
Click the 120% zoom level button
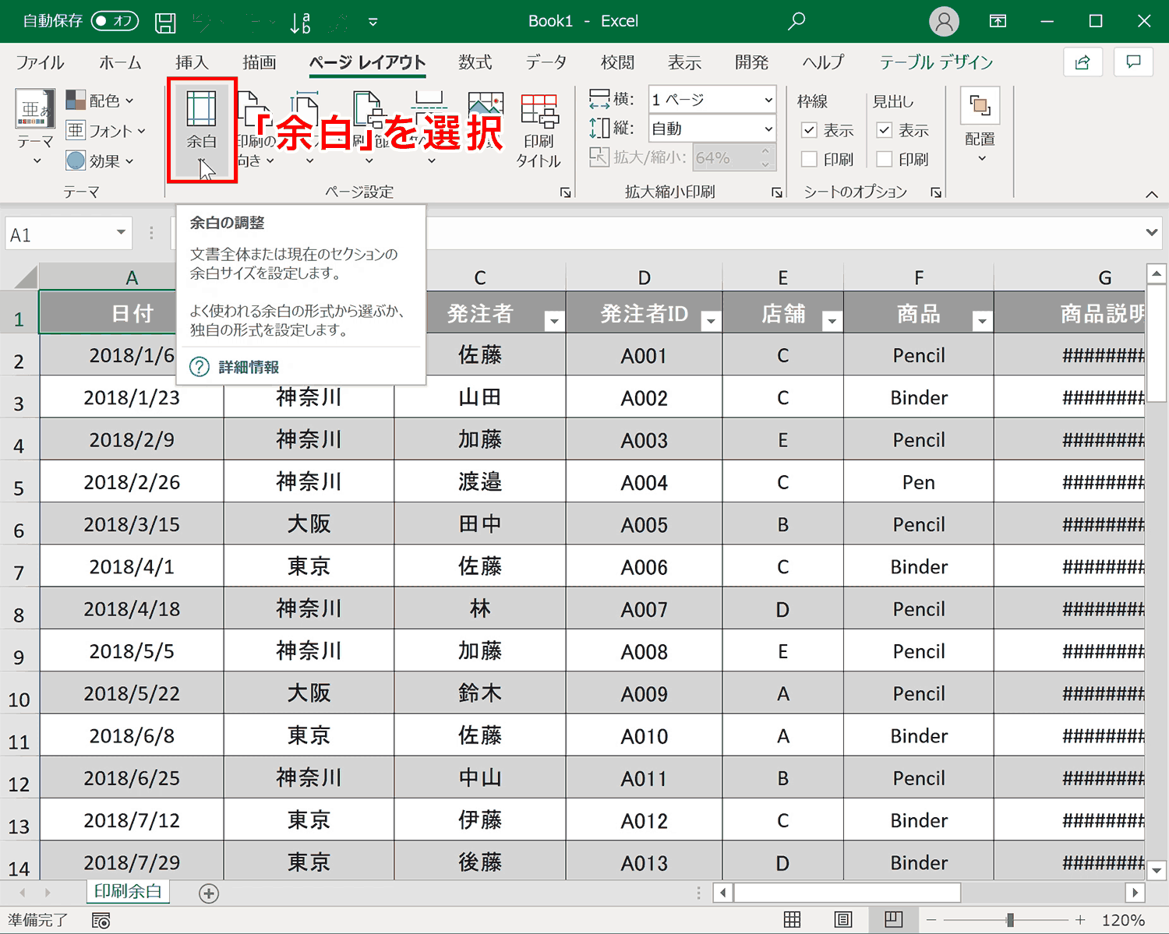(x=1124, y=921)
